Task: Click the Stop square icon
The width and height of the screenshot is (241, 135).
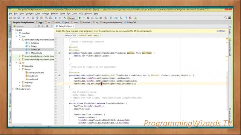Action: [x=101, y=18]
